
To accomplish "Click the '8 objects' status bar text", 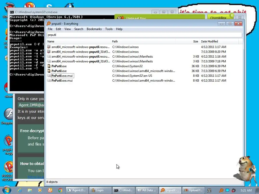I will point(52,182).
